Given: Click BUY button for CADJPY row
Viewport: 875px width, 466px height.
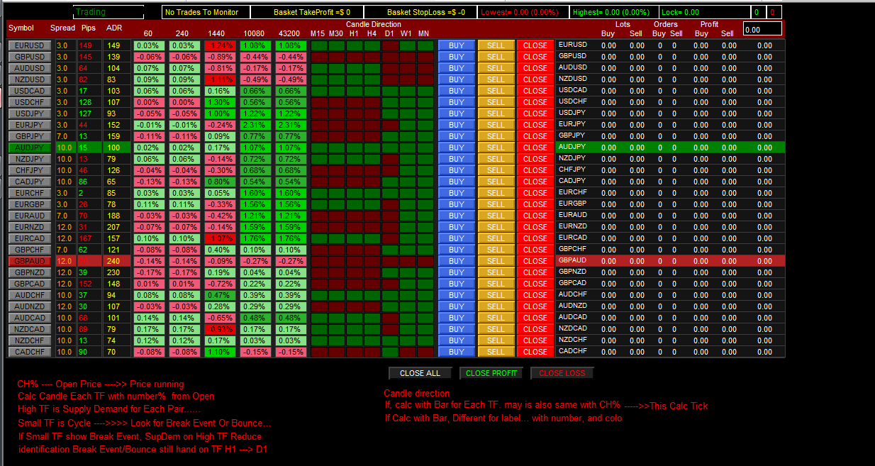Looking at the screenshot, I should click(x=457, y=182).
